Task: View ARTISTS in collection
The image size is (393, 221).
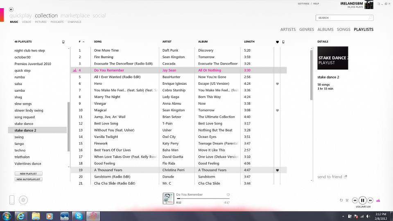Action: [x=288, y=29]
